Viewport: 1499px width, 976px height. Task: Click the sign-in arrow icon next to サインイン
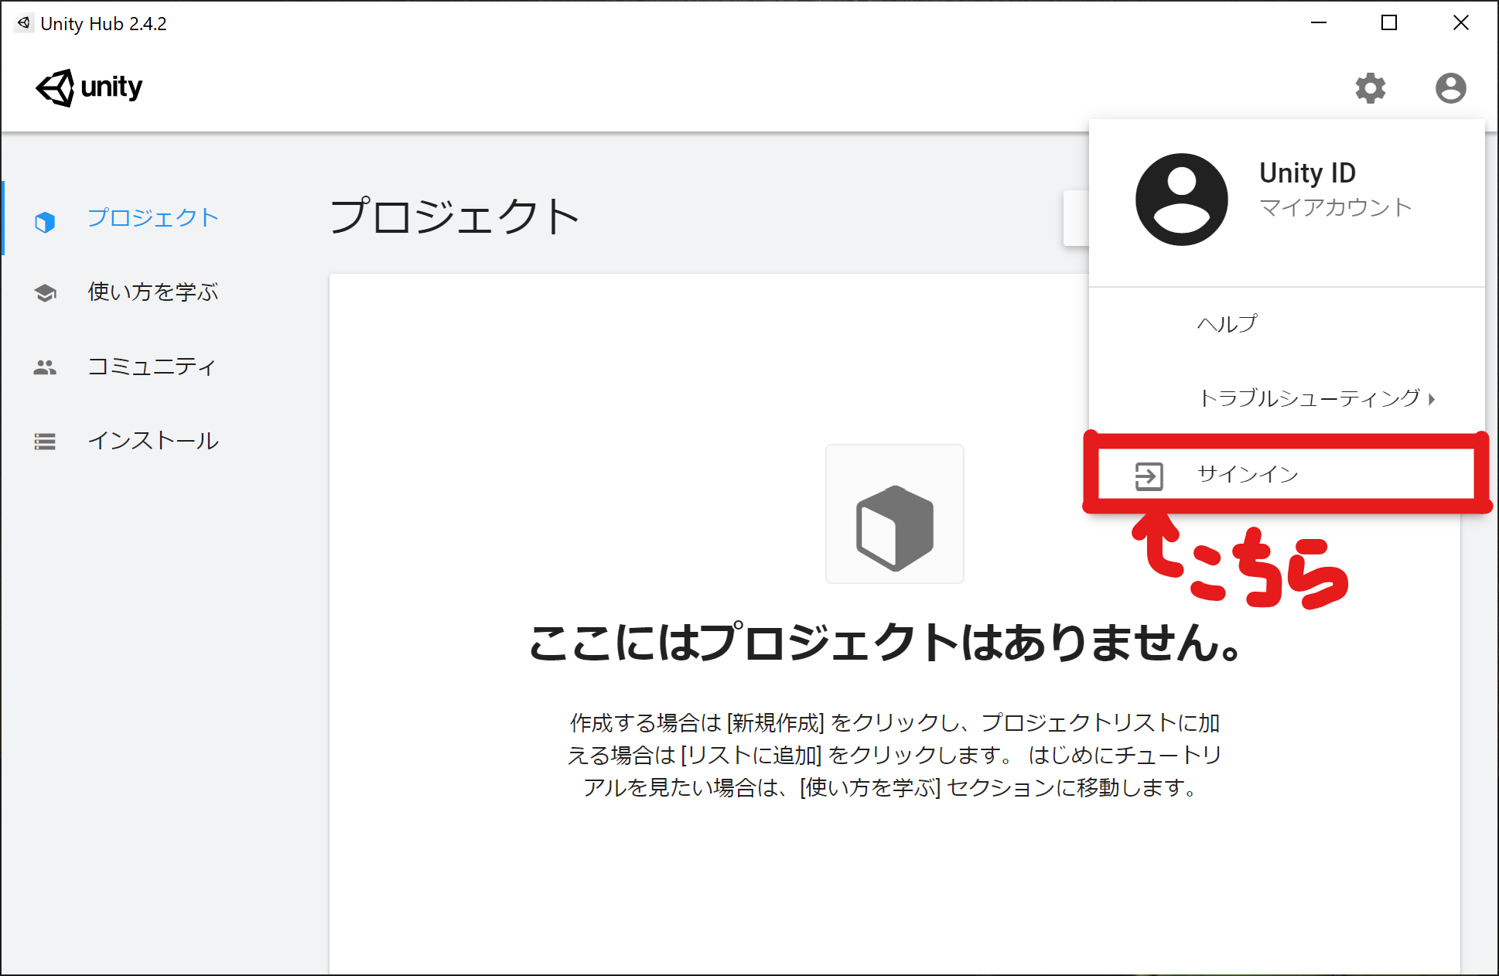click(1148, 476)
